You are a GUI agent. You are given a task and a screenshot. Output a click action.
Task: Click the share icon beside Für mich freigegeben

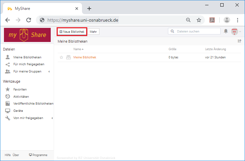click(8, 64)
